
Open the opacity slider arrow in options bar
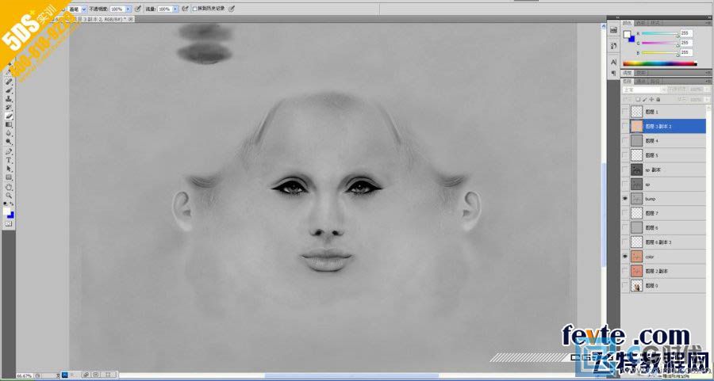coord(128,9)
